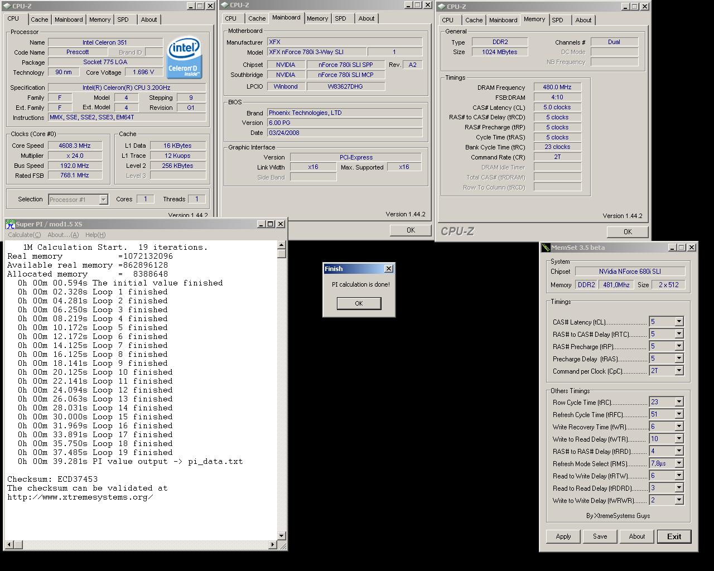Open Refresh Cycle Time (tRFC) dropdown
Image resolution: width=714 pixels, height=571 pixels.
pyautogui.click(x=679, y=414)
